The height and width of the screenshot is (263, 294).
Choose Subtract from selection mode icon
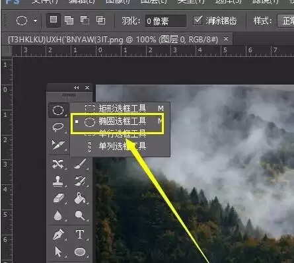point(85,20)
